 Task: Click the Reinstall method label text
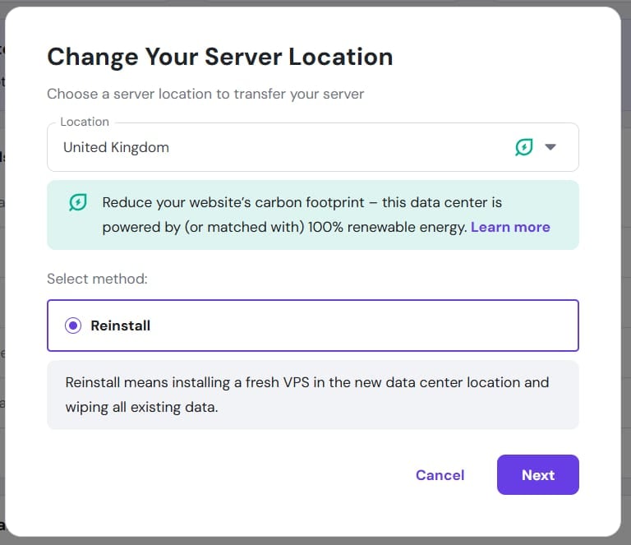tap(120, 326)
